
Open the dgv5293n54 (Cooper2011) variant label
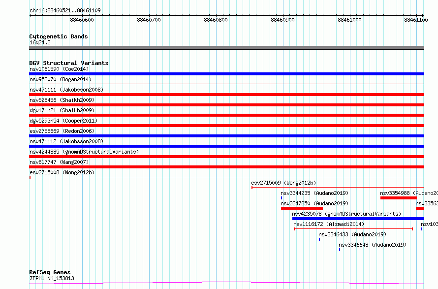click(x=63, y=121)
